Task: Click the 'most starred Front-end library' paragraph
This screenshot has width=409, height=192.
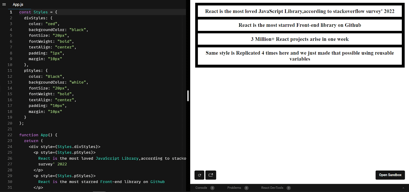Action: pos(300,25)
